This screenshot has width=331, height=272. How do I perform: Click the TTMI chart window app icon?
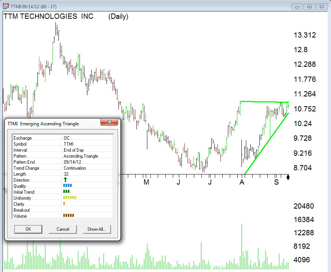tap(6, 6)
